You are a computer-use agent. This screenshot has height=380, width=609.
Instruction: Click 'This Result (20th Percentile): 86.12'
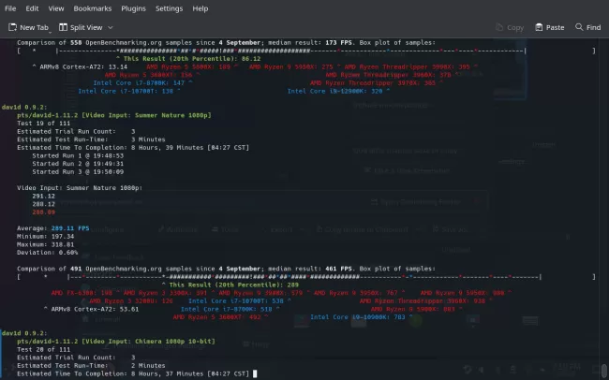point(192,59)
